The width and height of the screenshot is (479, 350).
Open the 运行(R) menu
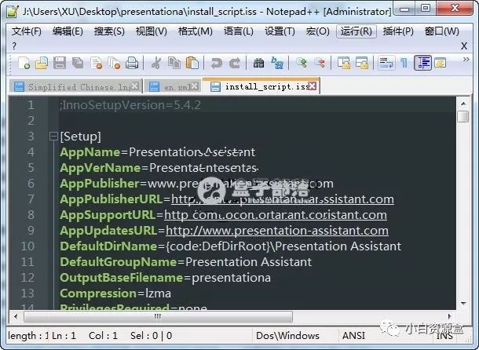pyautogui.click(x=357, y=31)
